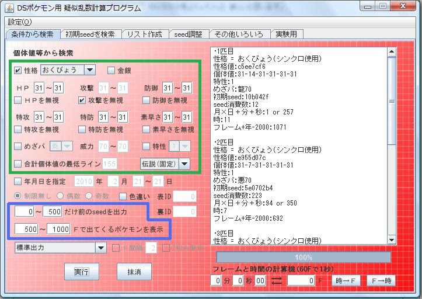Select the 奇数 radio button

click(89, 196)
